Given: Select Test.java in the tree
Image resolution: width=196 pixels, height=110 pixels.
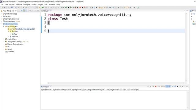Looking at the screenshot, I should [15, 37].
